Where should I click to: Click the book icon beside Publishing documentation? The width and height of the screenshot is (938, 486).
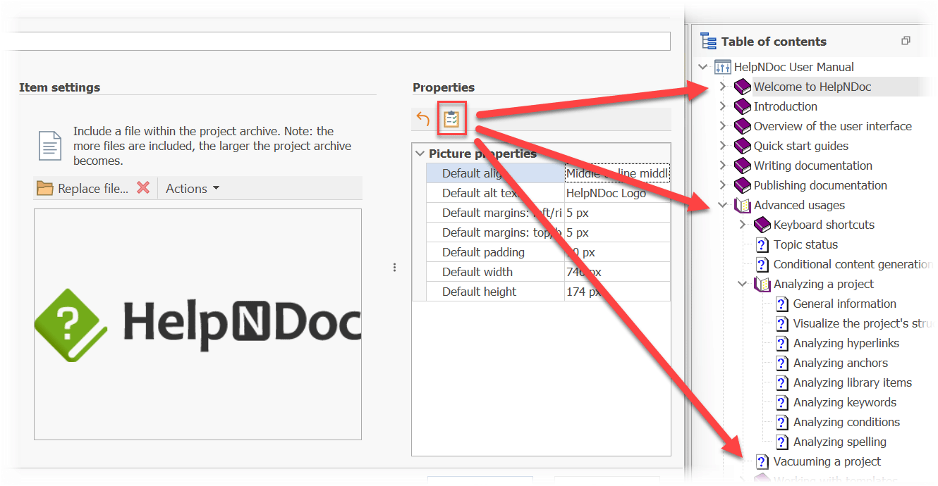[743, 185]
